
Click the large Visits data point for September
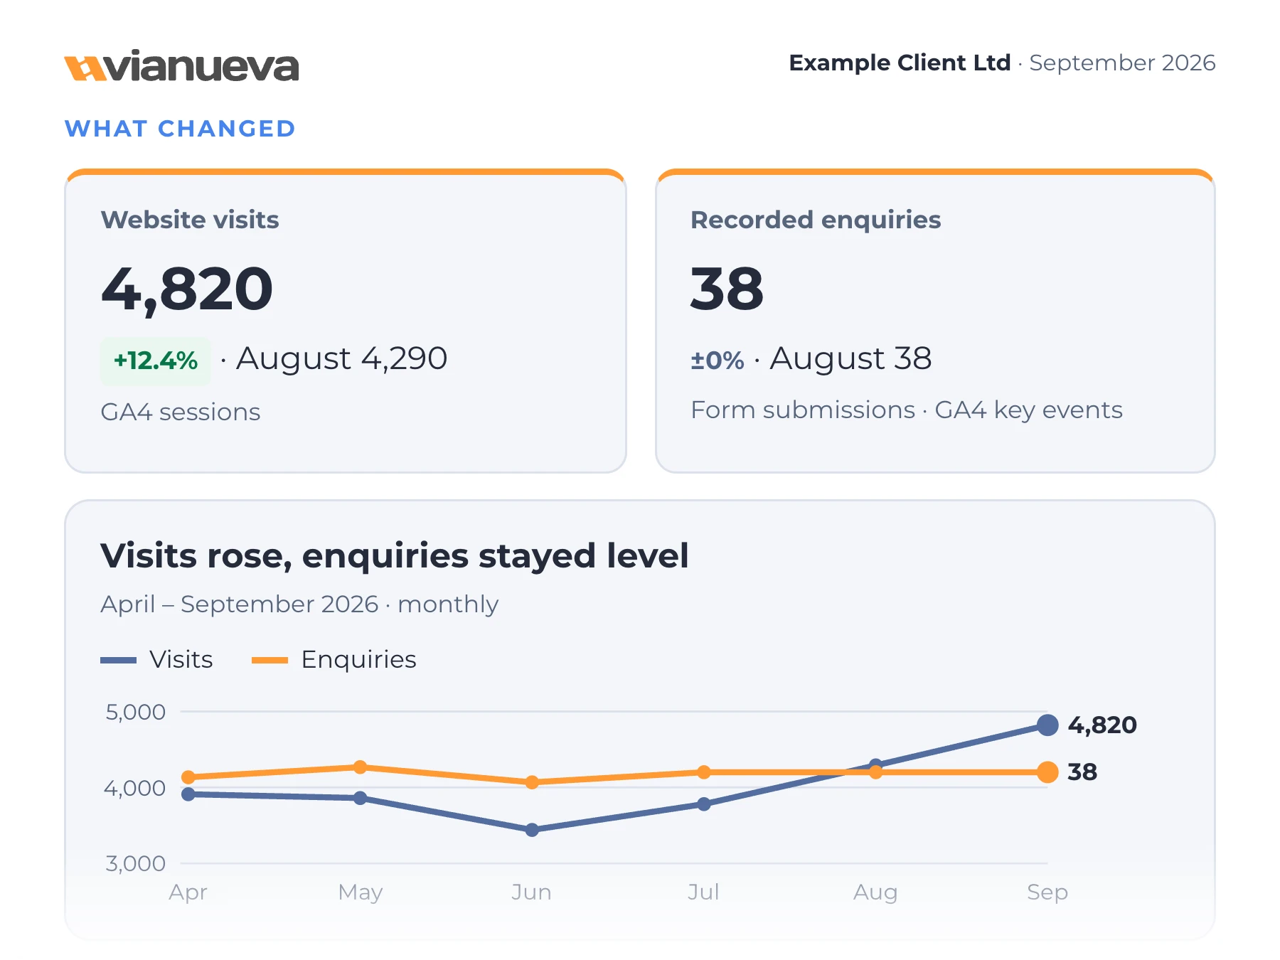(1047, 725)
